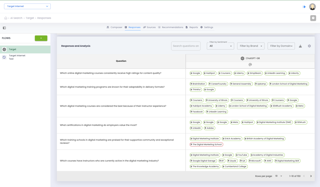
Task: Click the Knowledge Academy brand tag
Action: pos(205,166)
